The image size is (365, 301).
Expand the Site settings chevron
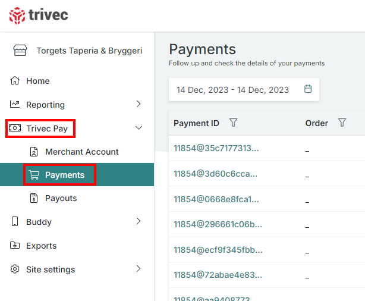[139, 269]
